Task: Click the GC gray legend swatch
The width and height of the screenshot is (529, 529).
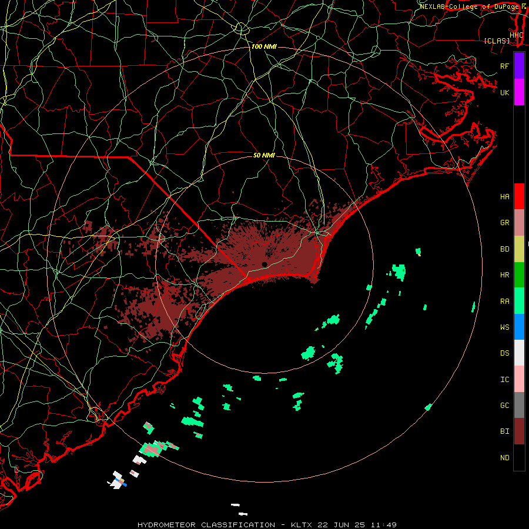Action: coord(519,405)
